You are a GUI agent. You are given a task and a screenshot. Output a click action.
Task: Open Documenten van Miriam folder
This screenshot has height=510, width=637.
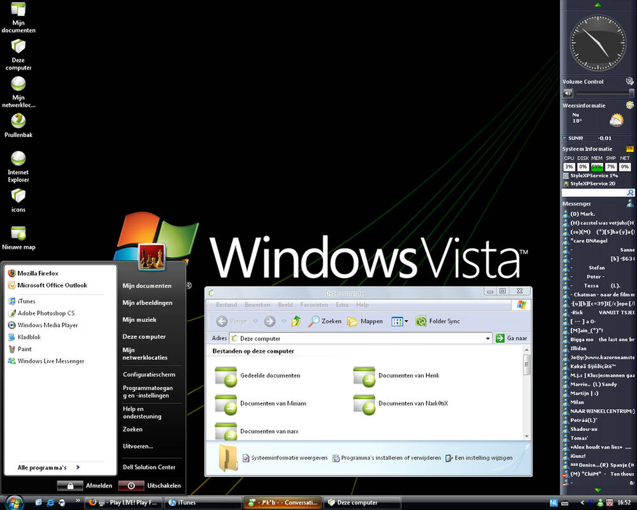point(261,404)
